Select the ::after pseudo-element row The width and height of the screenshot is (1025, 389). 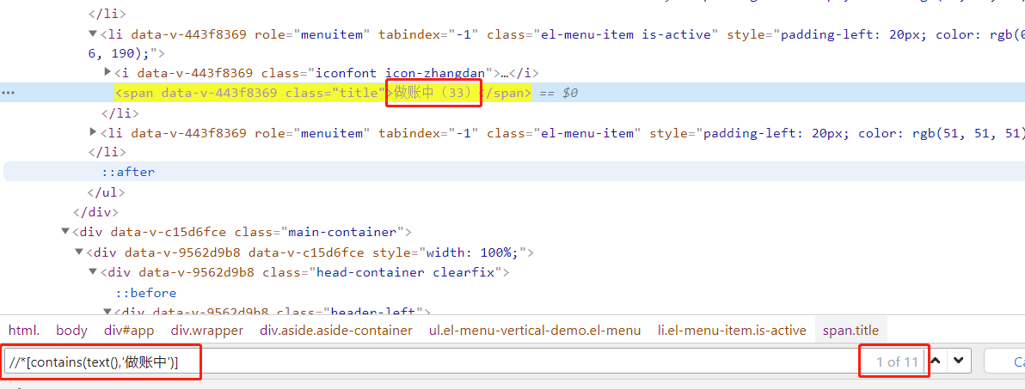pos(512,173)
